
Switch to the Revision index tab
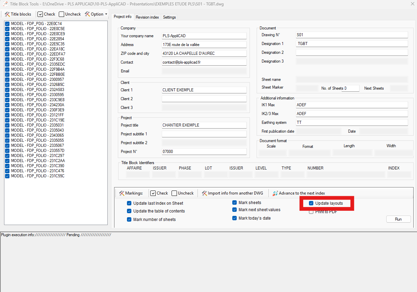(x=147, y=17)
